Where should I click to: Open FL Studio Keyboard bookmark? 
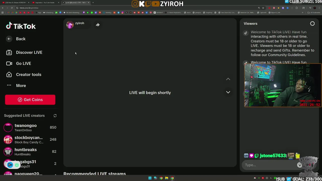point(173,13)
